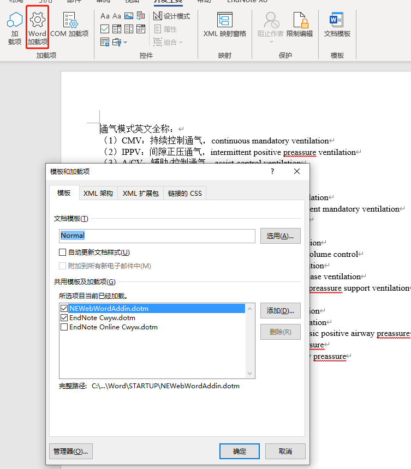The width and height of the screenshot is (411, 469).
Task: Close the 模板和加载项 dialog
Action: pyautogui.click(x=296, y=171)
